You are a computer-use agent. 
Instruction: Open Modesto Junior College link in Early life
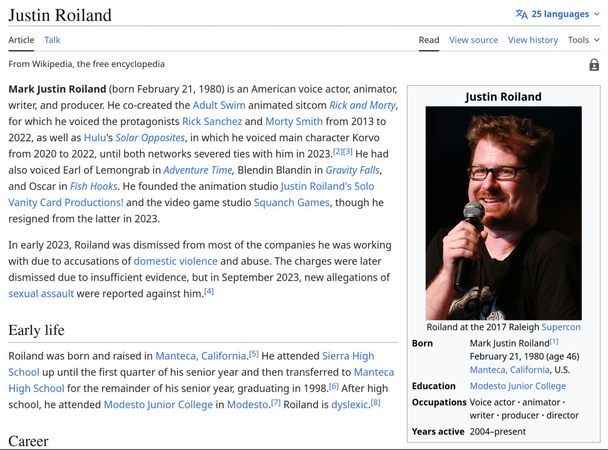[x=158, y=405]
